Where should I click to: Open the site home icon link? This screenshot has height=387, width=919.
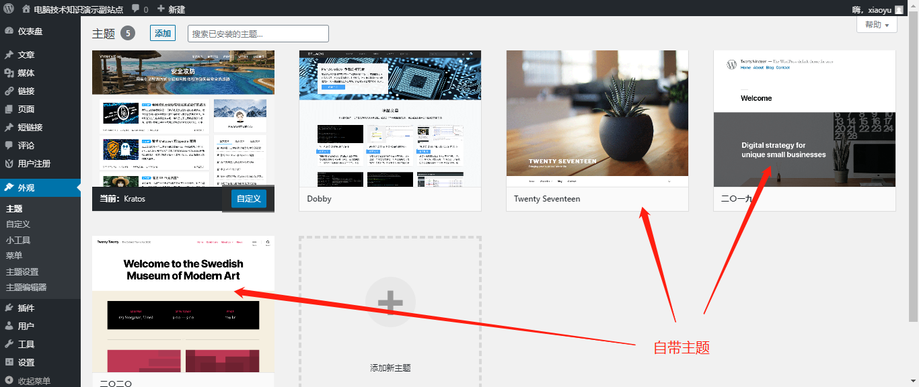(26, 9)
